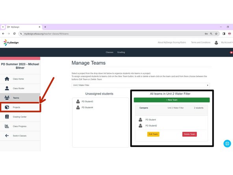The width and height of the screenshot is (233, 175).
Task: Open Grading Center in sidebar
Action: (x=20, y=117)
